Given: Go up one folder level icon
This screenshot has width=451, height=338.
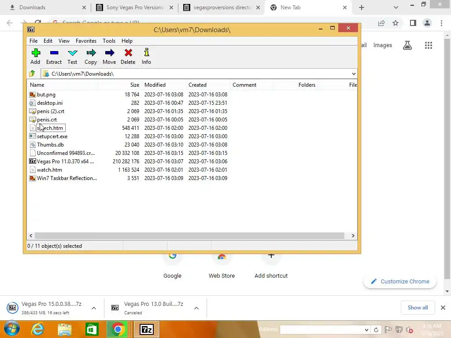Looking at the screenshot, I should [x=32, y=74].
